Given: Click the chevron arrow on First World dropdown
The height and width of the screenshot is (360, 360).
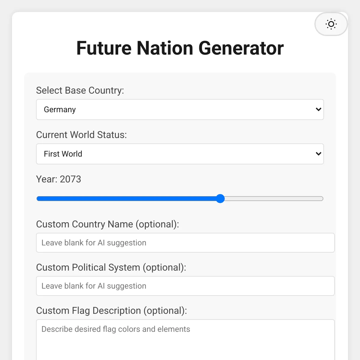Looking at the screenshot, I should point(319,154).
